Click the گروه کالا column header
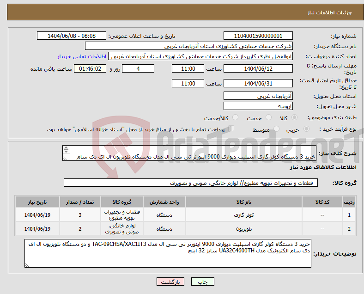 (x=121, y=202)
